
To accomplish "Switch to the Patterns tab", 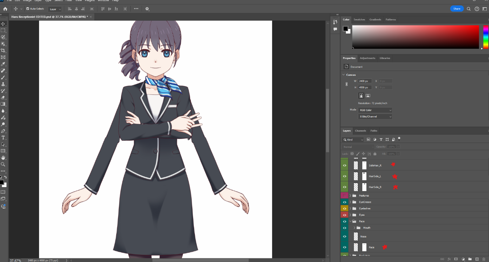I will click(391, 20).
